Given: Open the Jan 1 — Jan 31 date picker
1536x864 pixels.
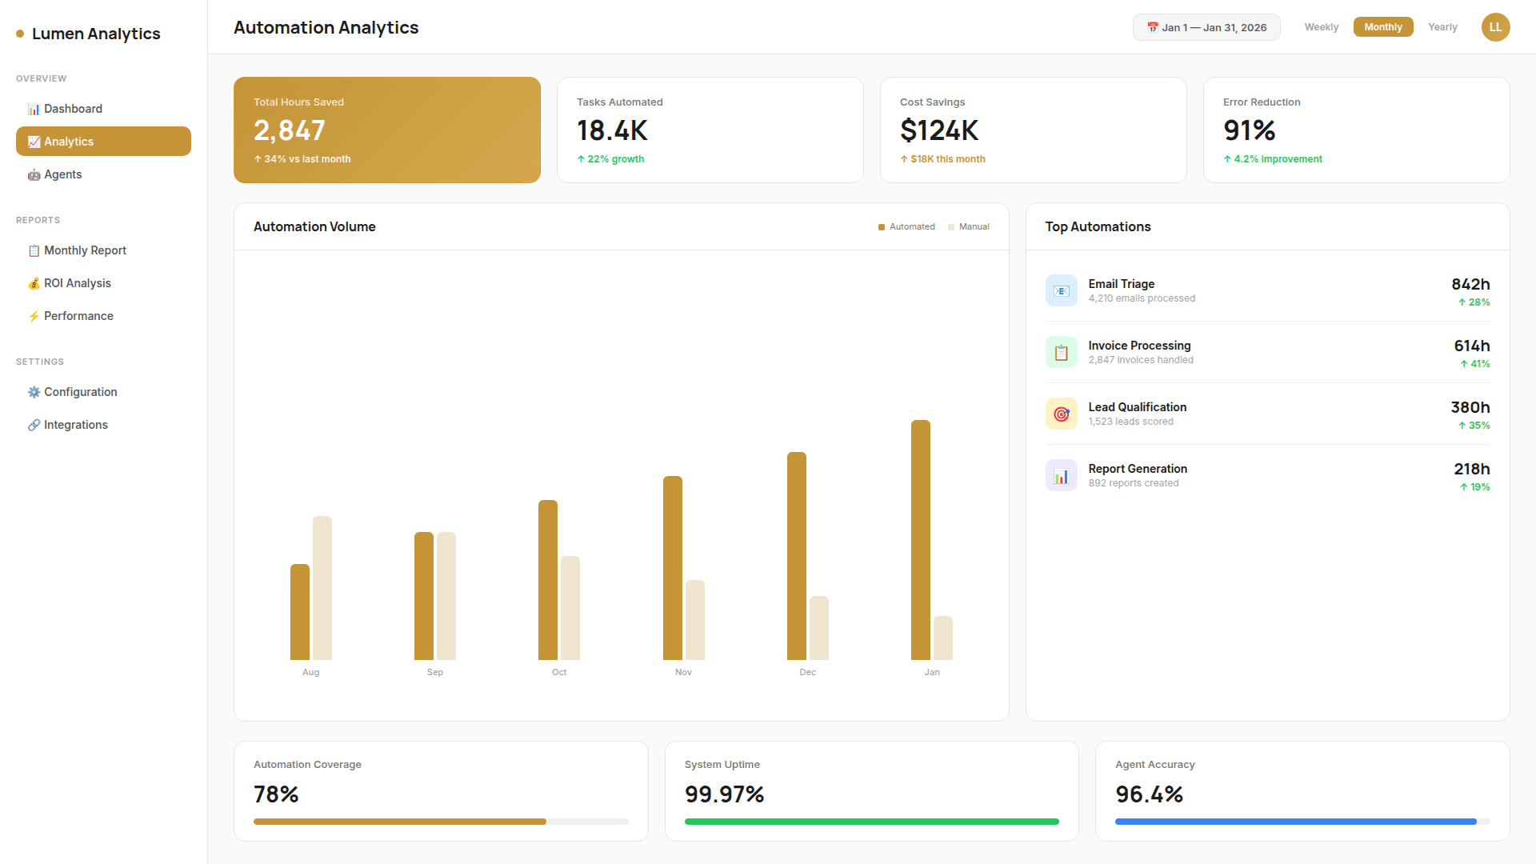Looking at the screenshot, I should [x=1206, y=26].
